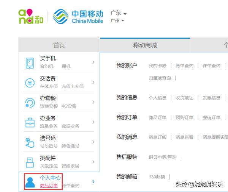Expand the chevron on 买手机 row

coord(93,62)
